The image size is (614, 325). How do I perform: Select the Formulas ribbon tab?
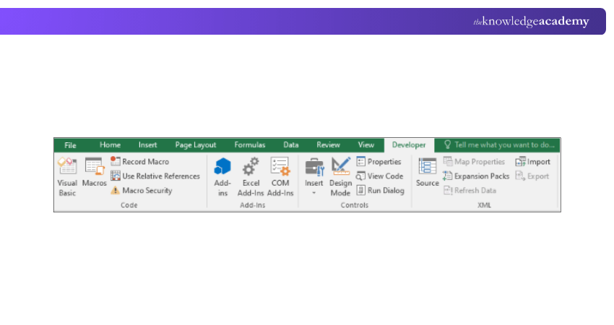pyautogui.click(x=249, y=145)
